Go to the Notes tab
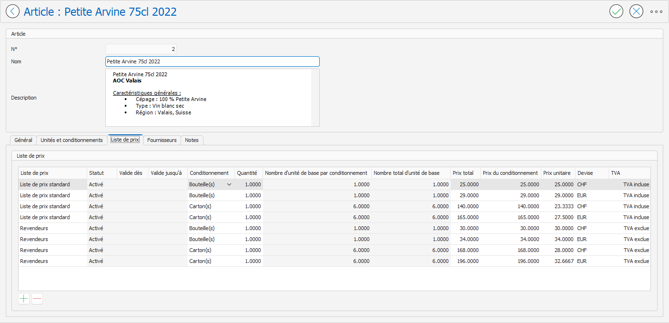The image size is (669, 323). [x=192, y=140]
